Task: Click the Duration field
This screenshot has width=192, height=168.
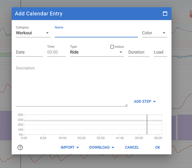Action: 139,52
